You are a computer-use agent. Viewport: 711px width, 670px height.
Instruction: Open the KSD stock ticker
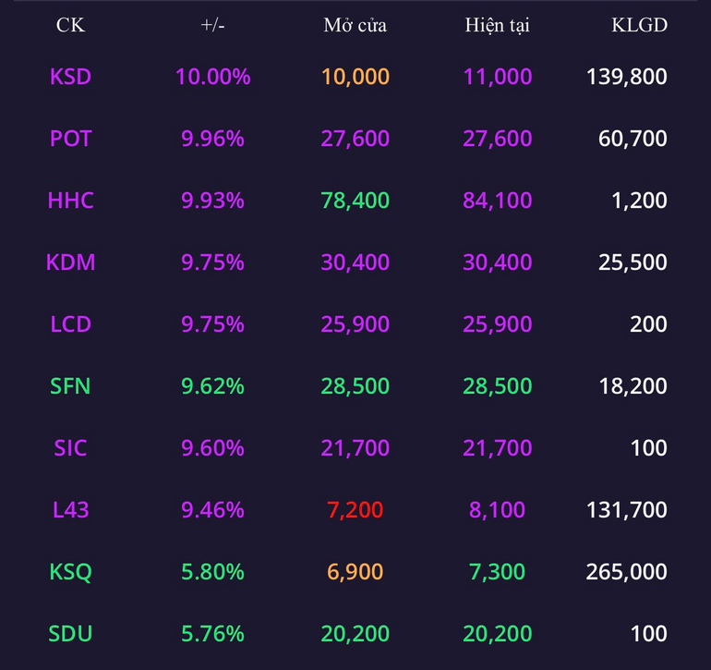tap(70, 77)
